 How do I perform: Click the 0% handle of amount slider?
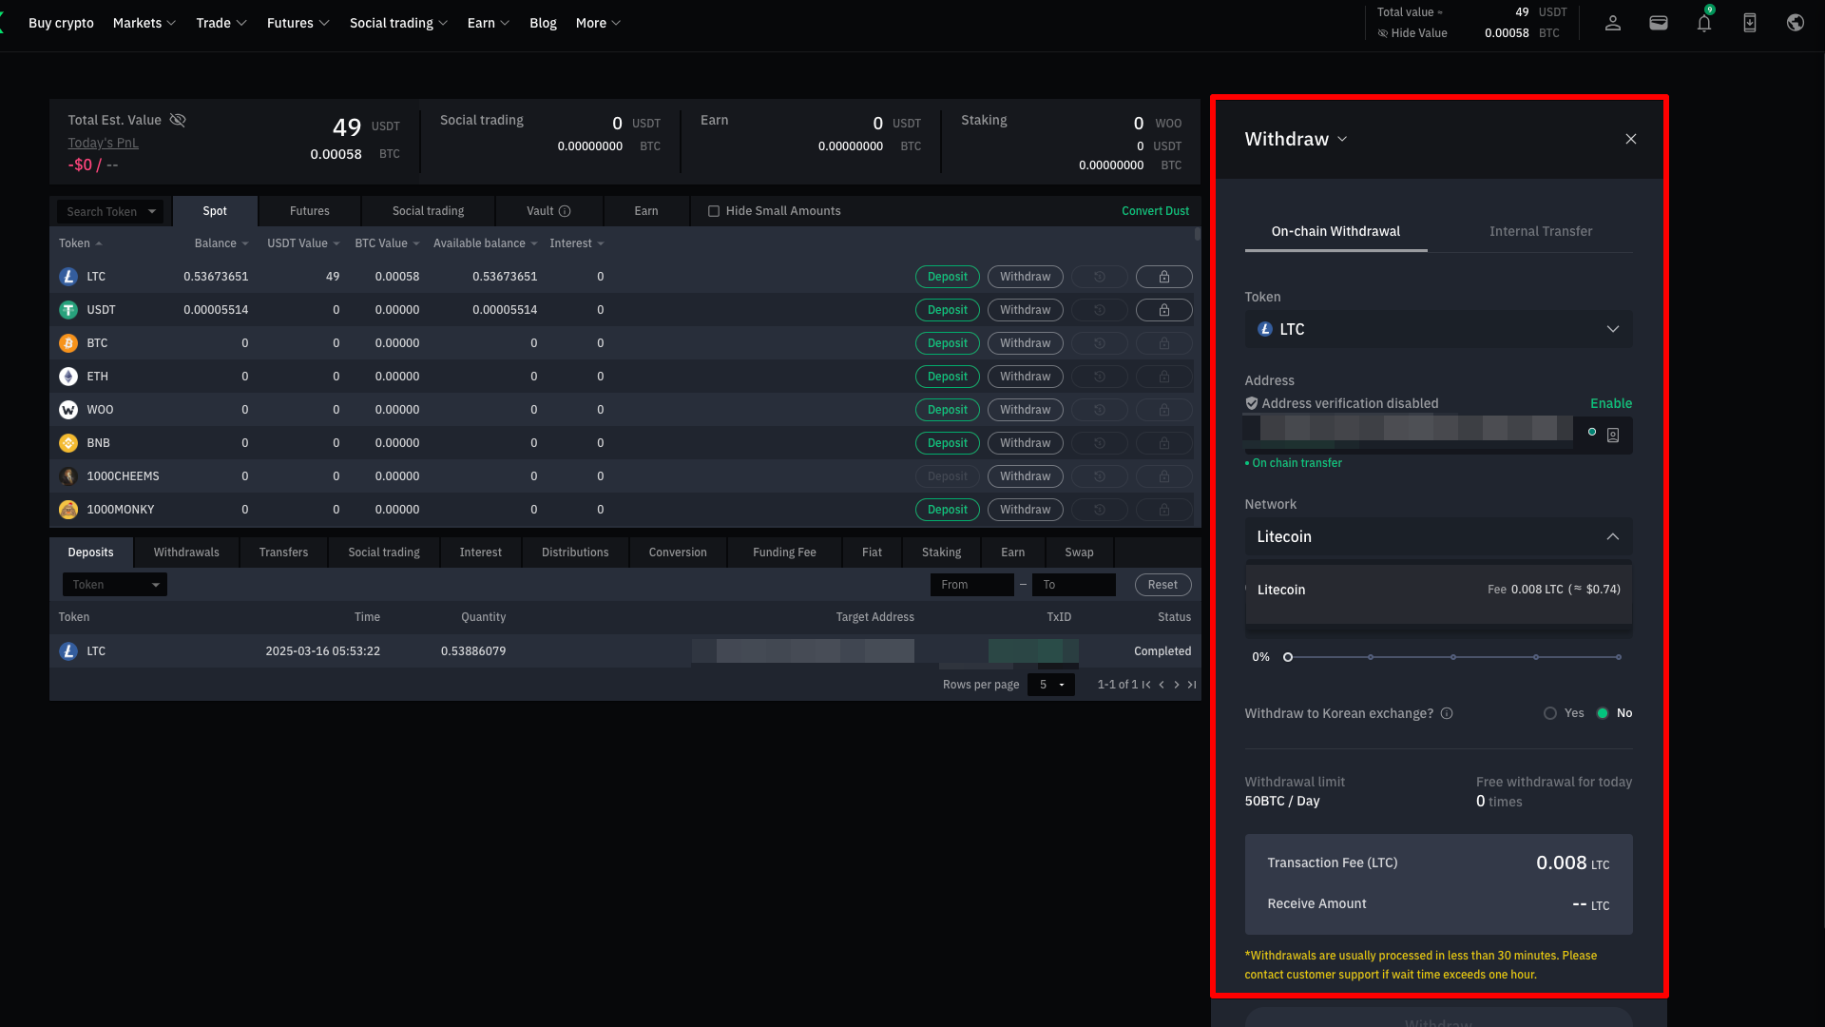[x=1288, y=657]
